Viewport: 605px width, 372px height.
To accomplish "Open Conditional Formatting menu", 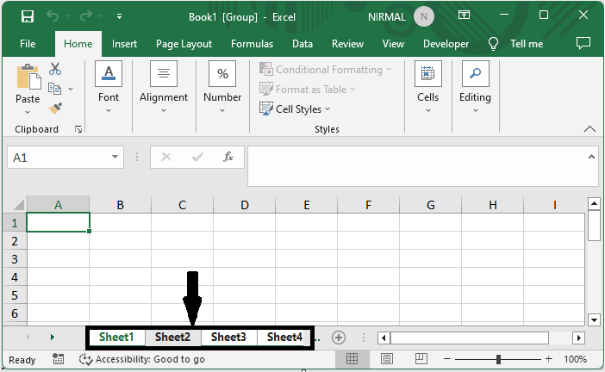I will 325,70.
